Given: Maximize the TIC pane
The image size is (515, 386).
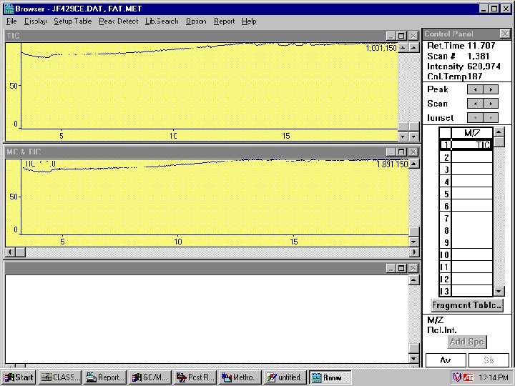Looking at the screenshot, I should 401,36.
